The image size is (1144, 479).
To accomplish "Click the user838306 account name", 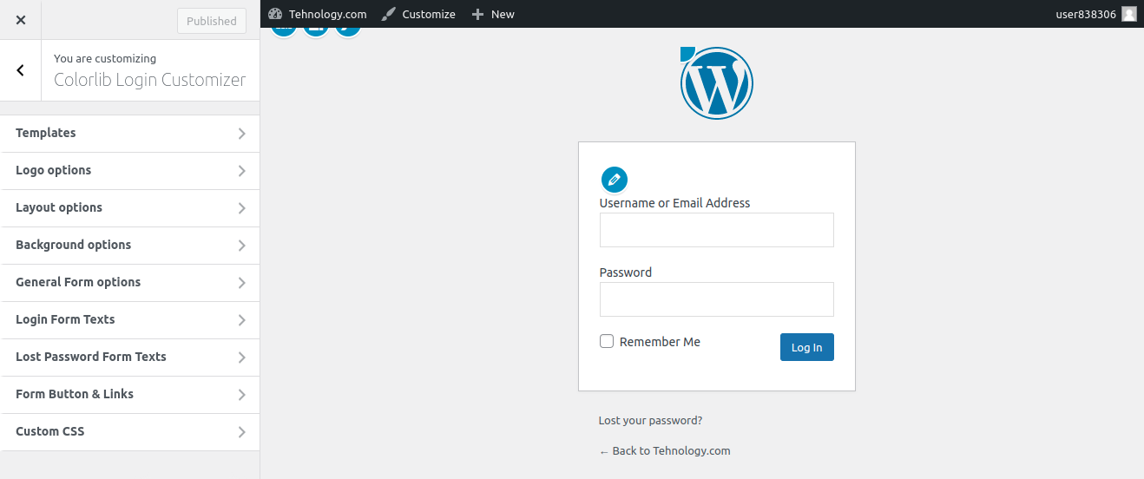I will click(1086, 14).
